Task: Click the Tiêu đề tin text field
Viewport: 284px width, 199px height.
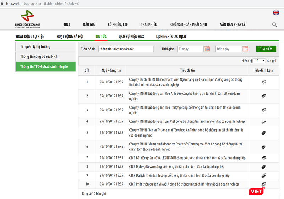Action: [126, 49]
